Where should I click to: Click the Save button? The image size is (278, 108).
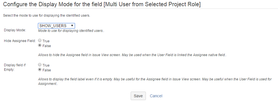[x=138, y=96]
